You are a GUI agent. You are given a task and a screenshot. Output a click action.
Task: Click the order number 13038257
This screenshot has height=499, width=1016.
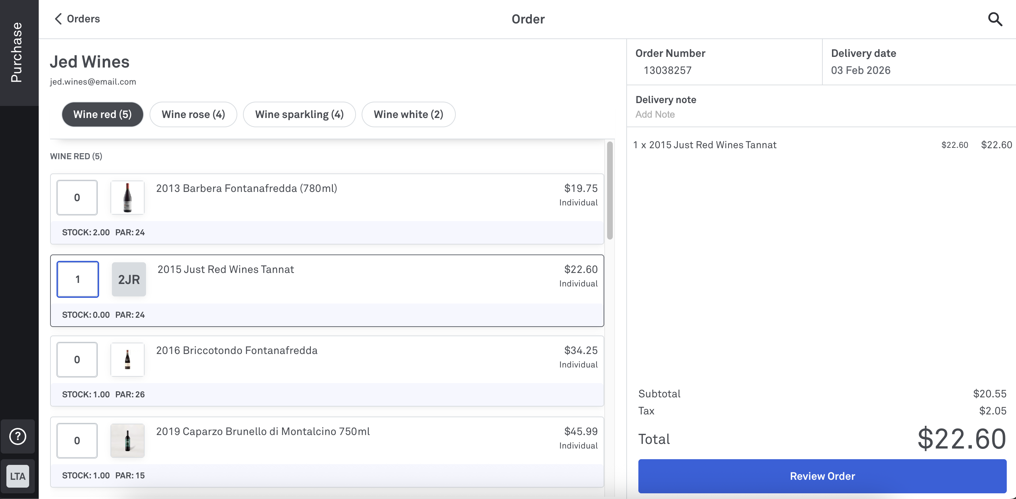(668, 70)
